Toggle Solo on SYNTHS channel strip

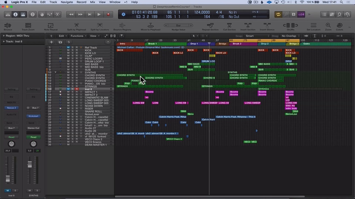click(x=37, y=190)
